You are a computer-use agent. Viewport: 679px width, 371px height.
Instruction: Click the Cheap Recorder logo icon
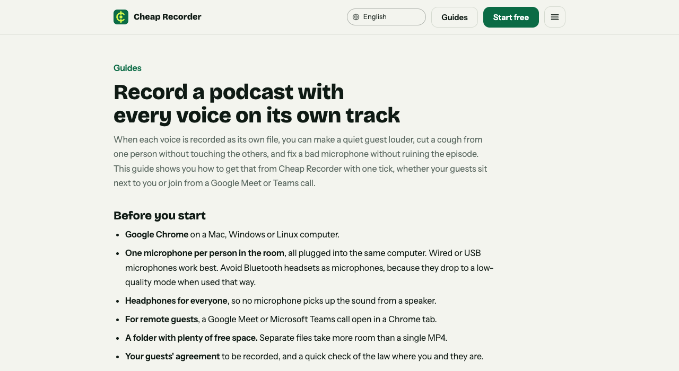coord(121,17)
